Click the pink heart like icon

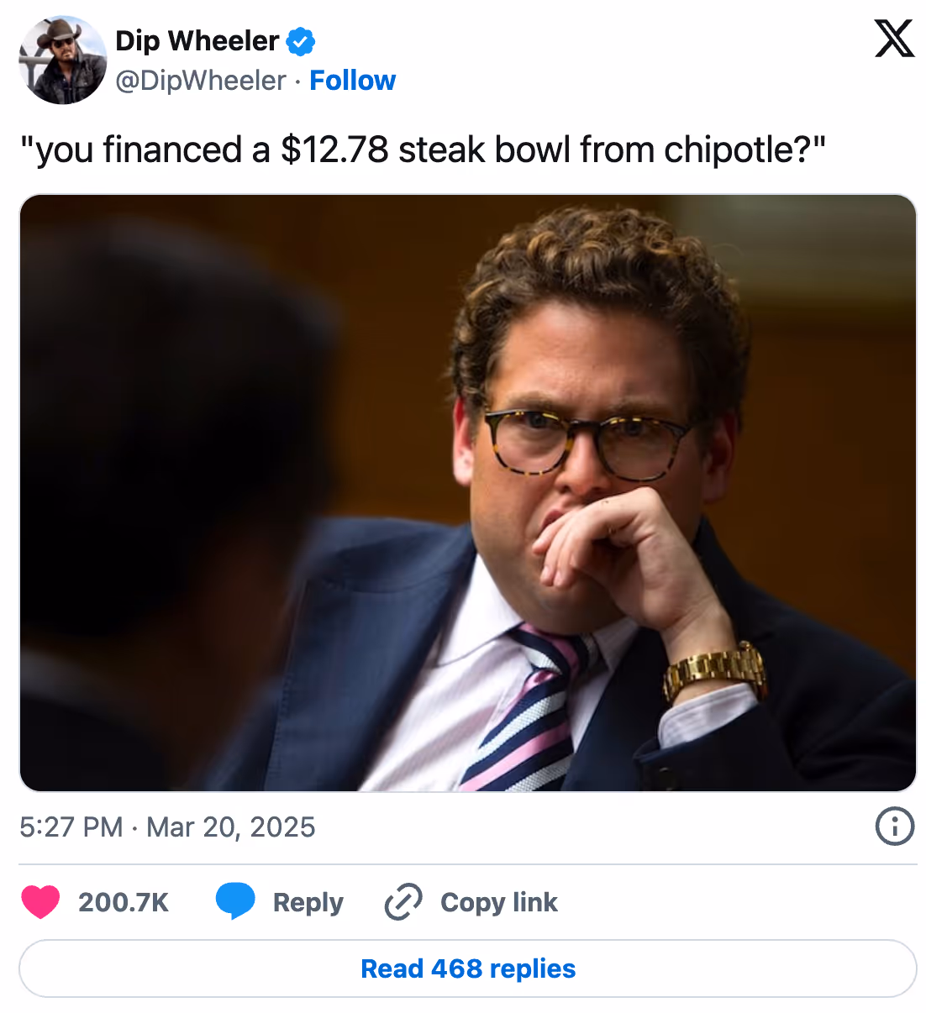(x=40, y=902)
